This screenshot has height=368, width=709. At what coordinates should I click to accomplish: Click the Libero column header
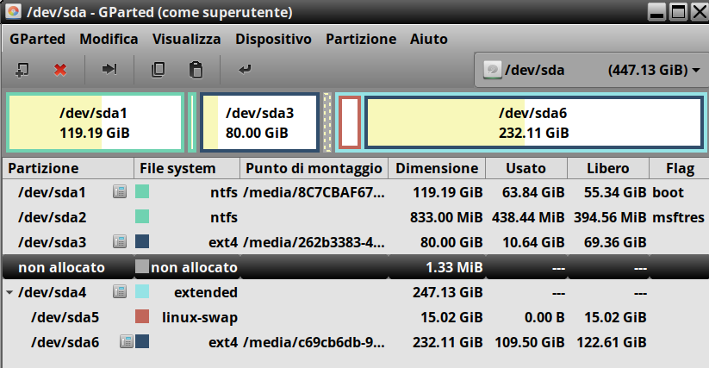tap(608, 169)
